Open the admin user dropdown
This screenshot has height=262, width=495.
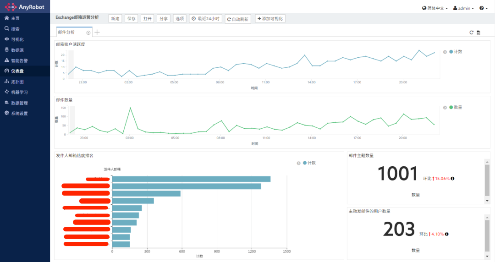click(x=463, y=8)
